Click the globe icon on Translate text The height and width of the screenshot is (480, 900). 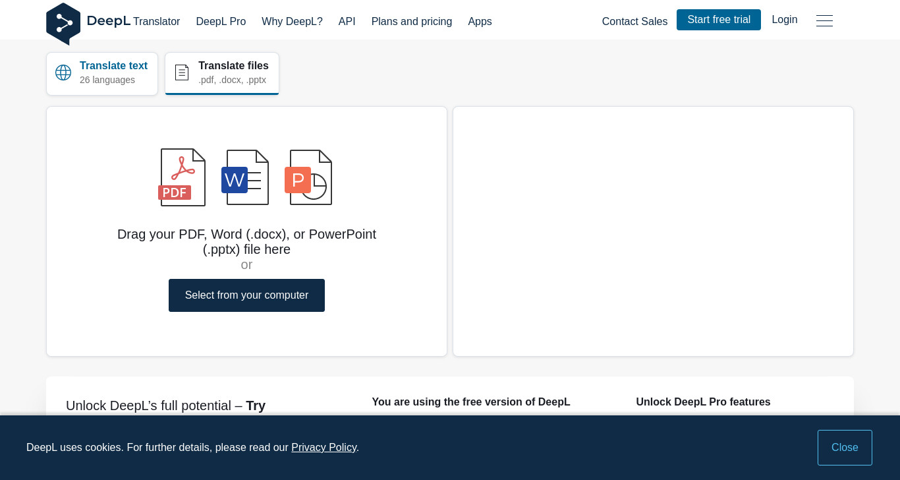point(63,73)
